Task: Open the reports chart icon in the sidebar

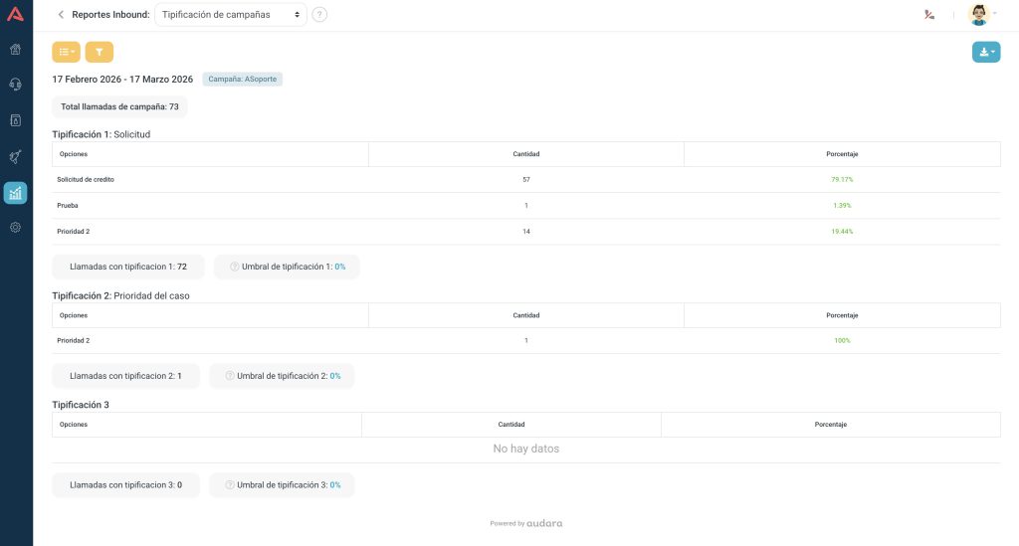Action: pyautogui.click(x=16, y=193)
